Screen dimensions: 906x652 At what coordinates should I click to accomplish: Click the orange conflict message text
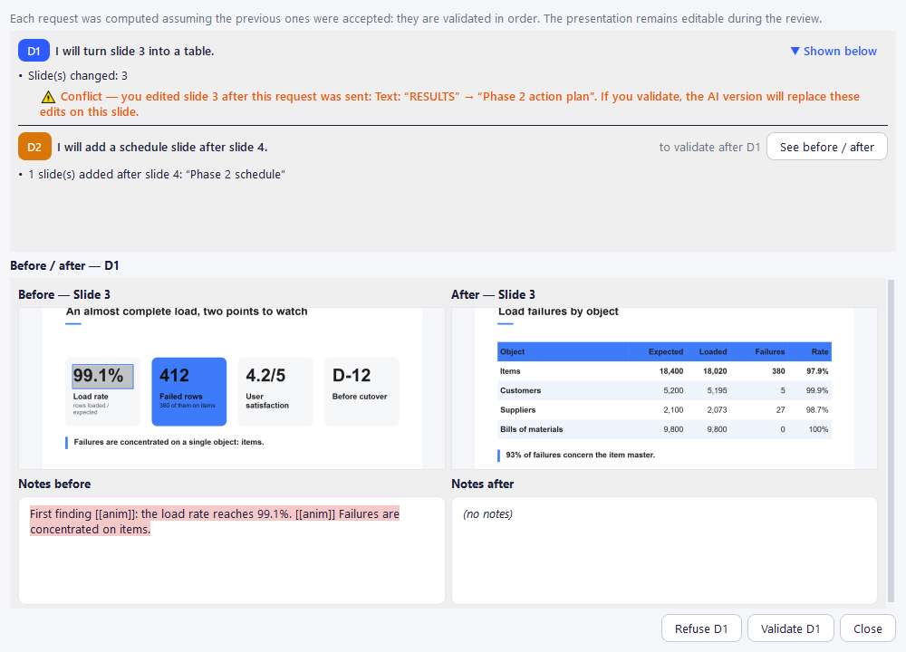449,104
